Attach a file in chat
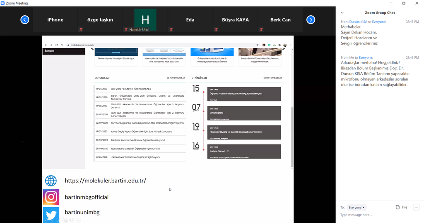The height and width of the screenshot is (223, 424). click(x=401, y=207)
